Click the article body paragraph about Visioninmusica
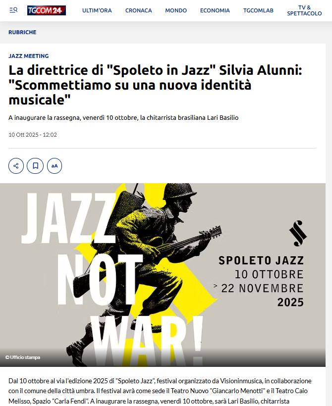 click(161, 391)
